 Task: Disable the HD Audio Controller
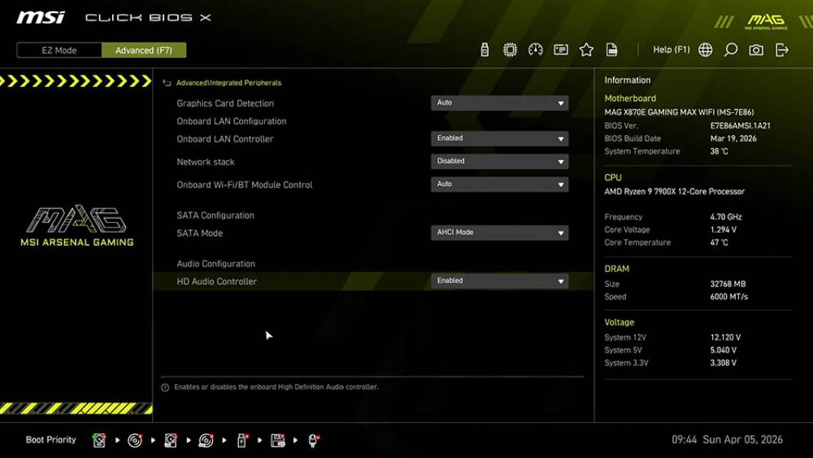point(499,280)
